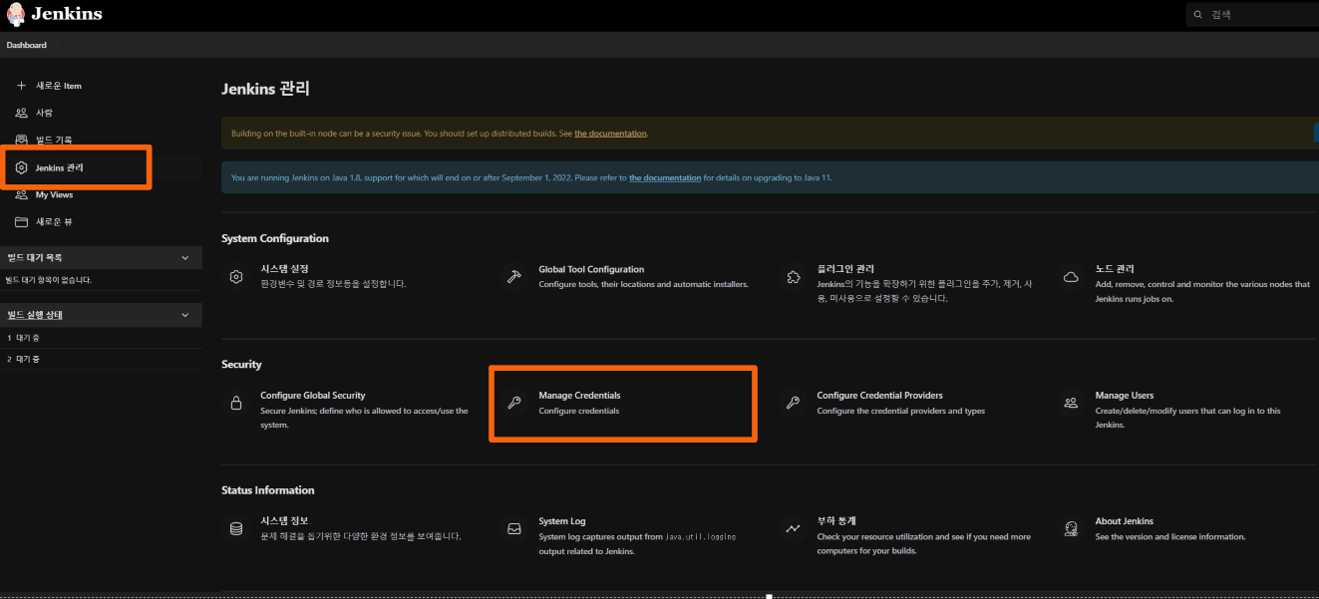Open the 플러그인 관리 link

click(x=845, y=269)
